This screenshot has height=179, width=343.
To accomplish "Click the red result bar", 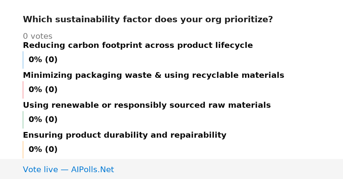I will [23, 90].
